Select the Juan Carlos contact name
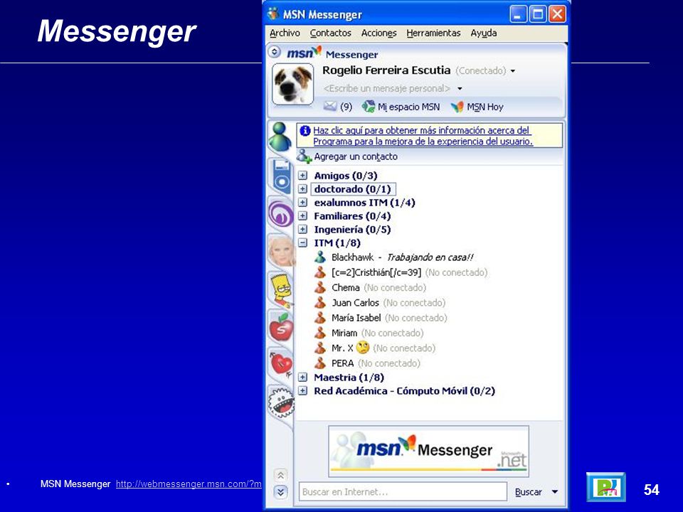Image resolution: width=683 pixels, height=512 pixels. [356, 303]
